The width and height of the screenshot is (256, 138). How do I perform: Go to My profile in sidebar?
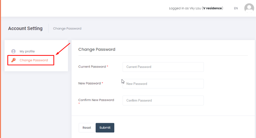tap(27, 51)
